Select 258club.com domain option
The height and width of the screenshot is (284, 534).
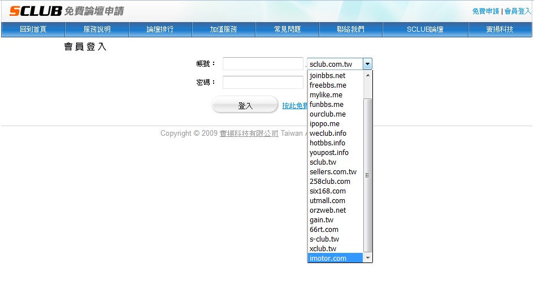[335, 181]
